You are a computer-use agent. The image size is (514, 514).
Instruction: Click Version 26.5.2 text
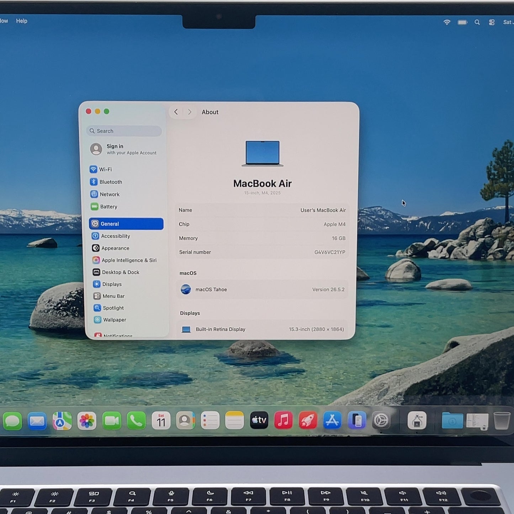pyautogui.click(x=328, y=290)
